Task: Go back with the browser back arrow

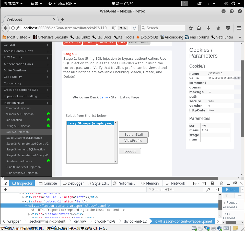Action: (x=6, y=28)
